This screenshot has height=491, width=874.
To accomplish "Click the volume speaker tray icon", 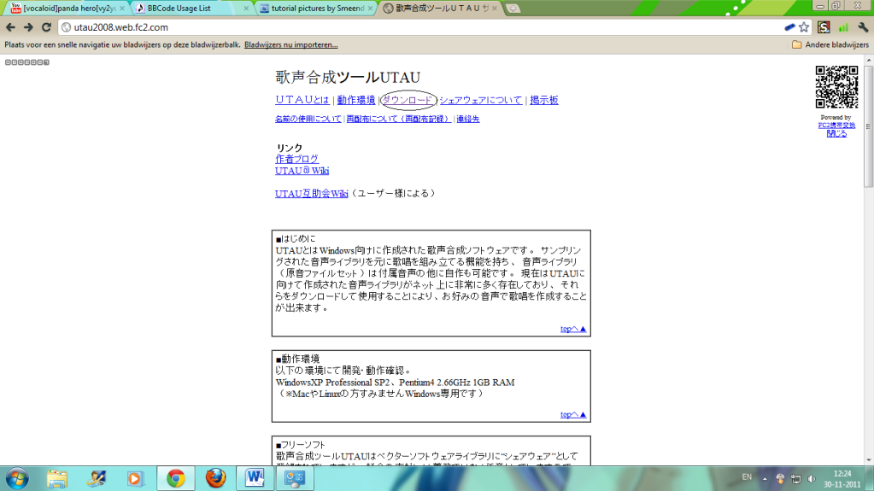I will point(812,479).
